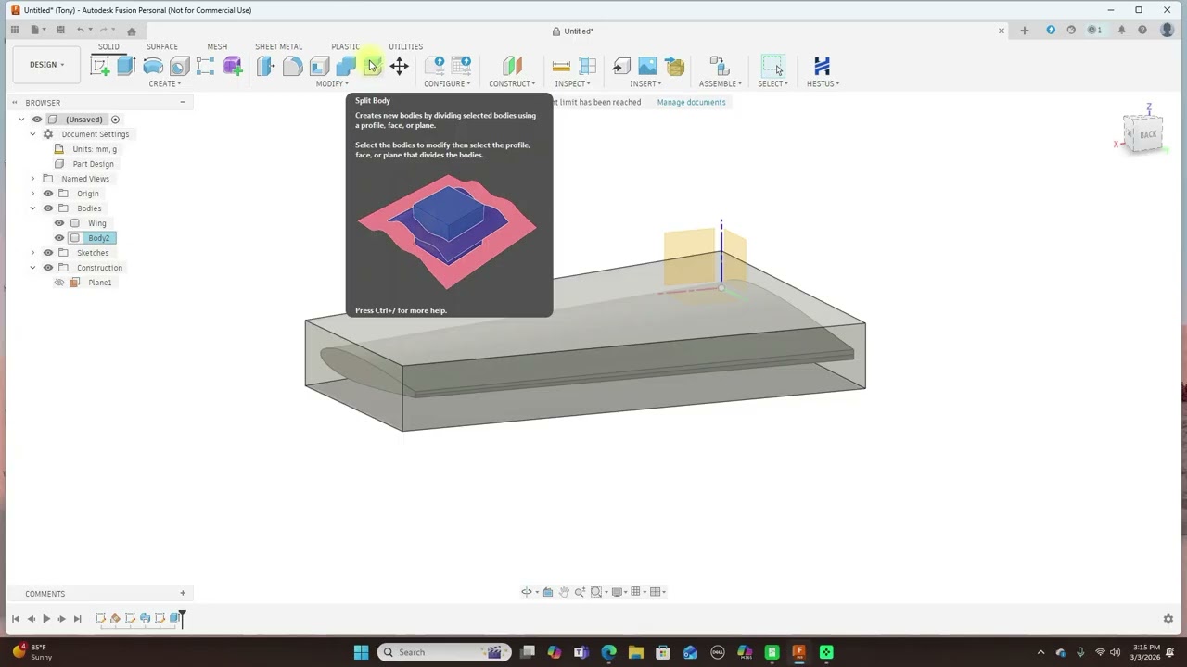Screen dimensions: 1187x667
Task: Open the DESIGN workspace dropdown
Action: pos(47,65)
